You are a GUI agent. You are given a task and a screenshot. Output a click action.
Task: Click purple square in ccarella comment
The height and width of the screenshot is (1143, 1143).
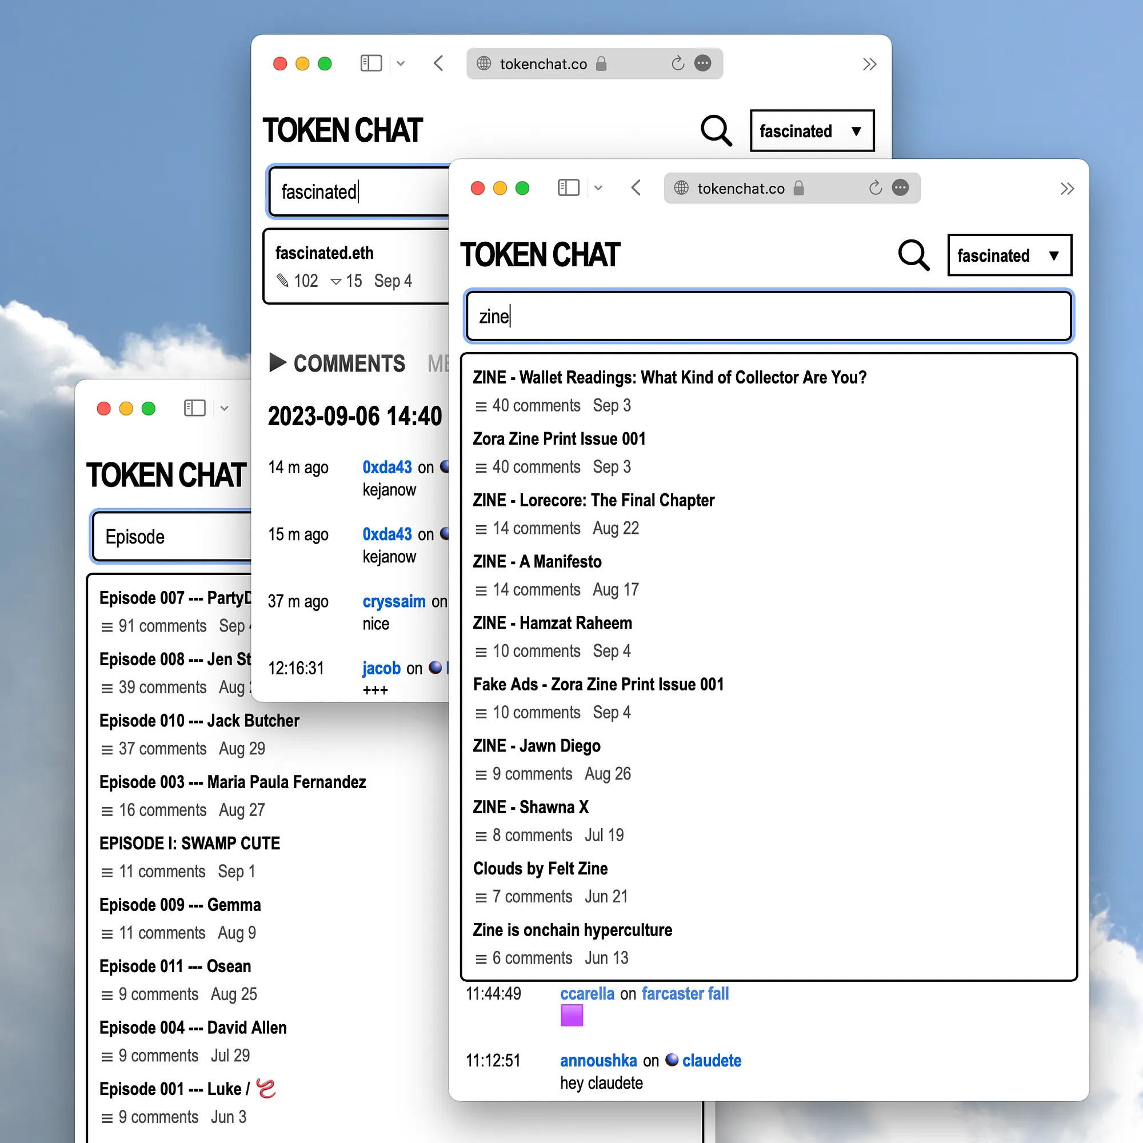(x=571, y=1016)
